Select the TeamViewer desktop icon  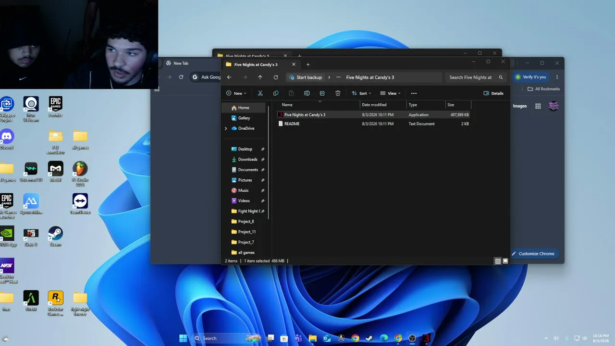(80, 204)
